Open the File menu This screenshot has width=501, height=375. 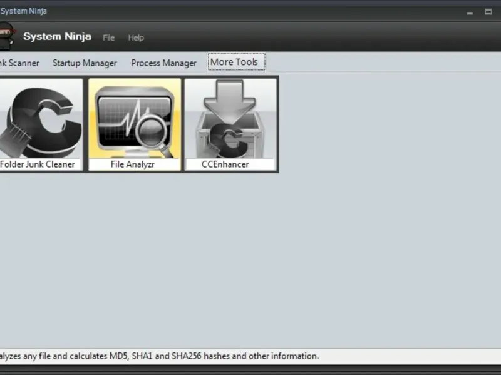click(108, 37)
